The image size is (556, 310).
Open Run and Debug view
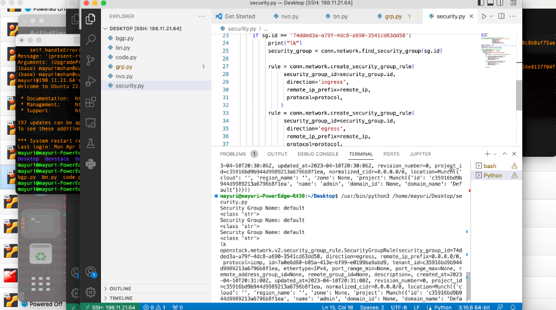point(90,81)
